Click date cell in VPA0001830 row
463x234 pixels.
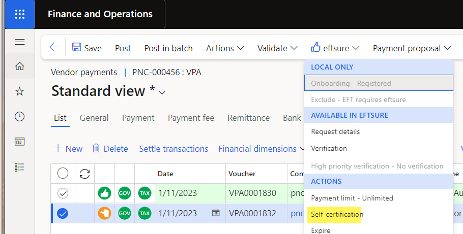point(190,193)
